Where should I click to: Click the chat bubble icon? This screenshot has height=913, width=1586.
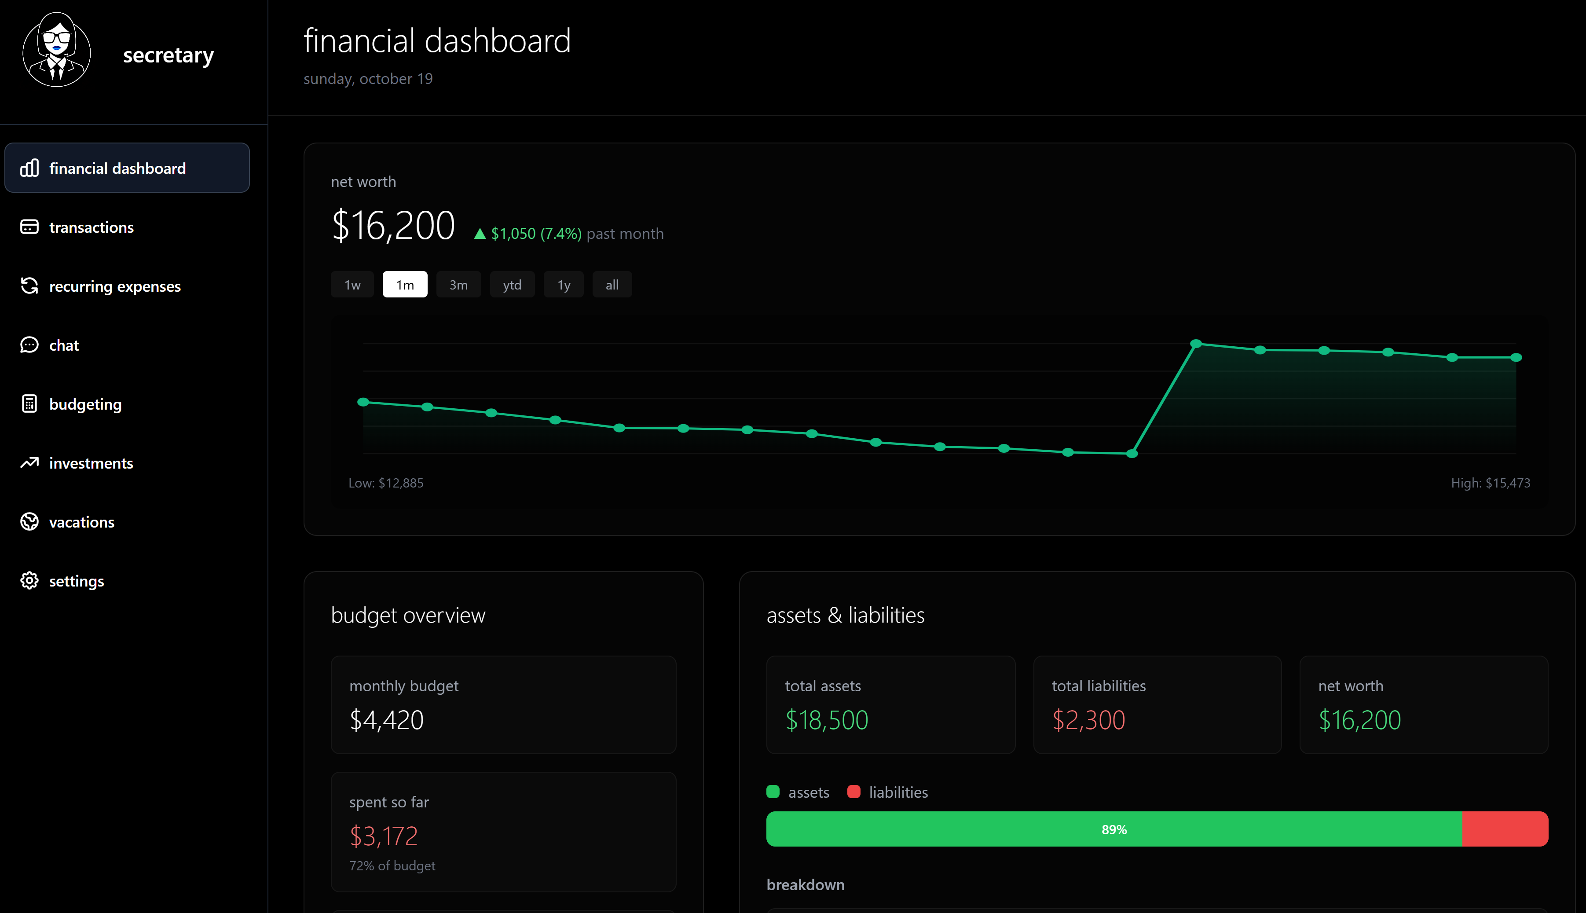coord(29,345)
